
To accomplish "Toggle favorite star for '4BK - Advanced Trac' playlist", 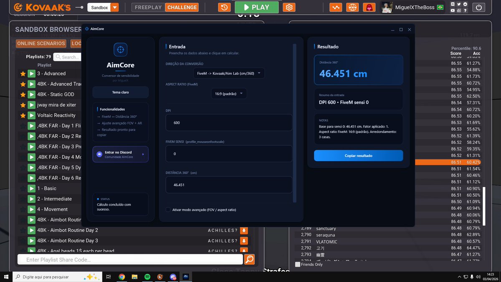I will pyautogui.click(x=23, y=84).
